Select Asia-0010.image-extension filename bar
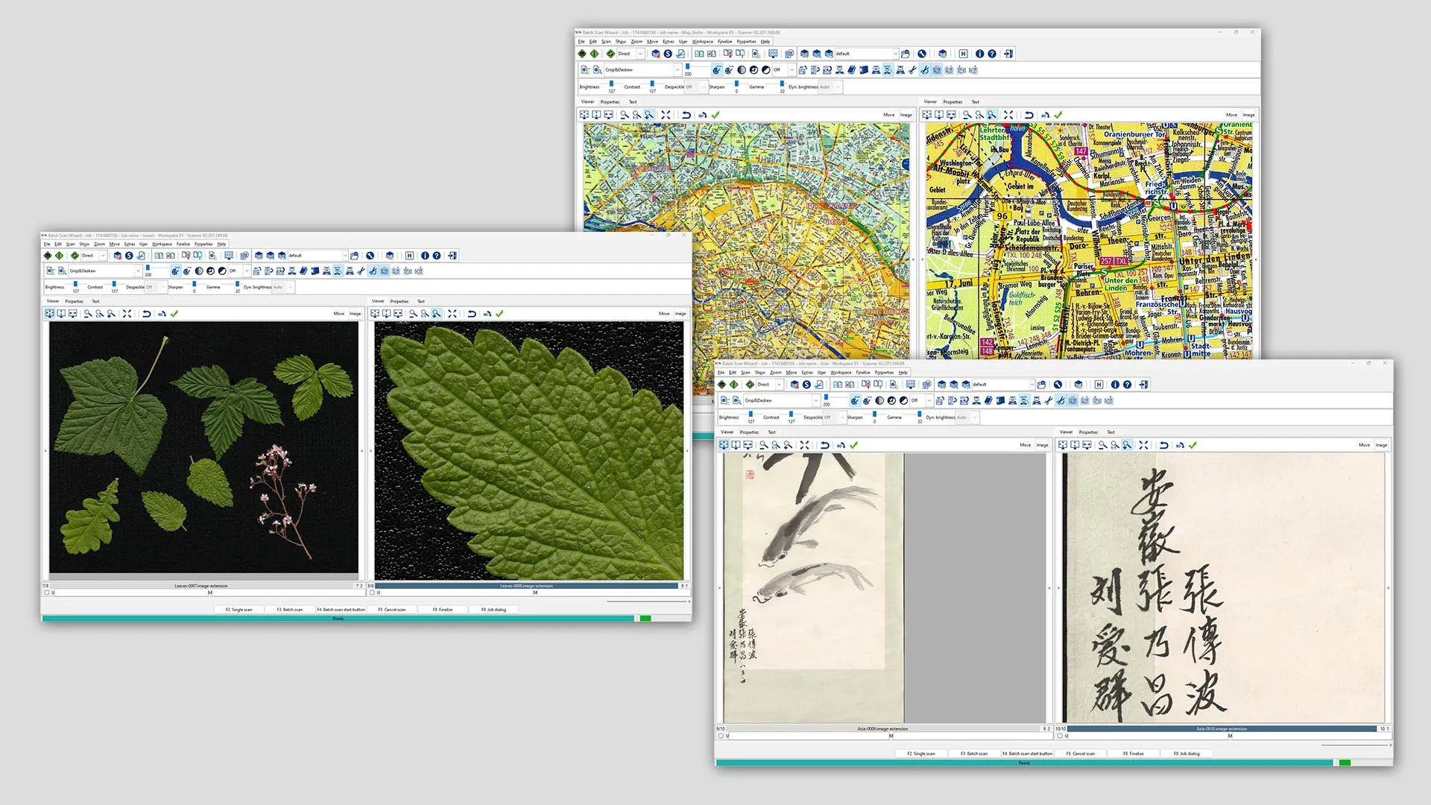Viewport: 1431px width, 805px height. click(x=1221, y=729)
